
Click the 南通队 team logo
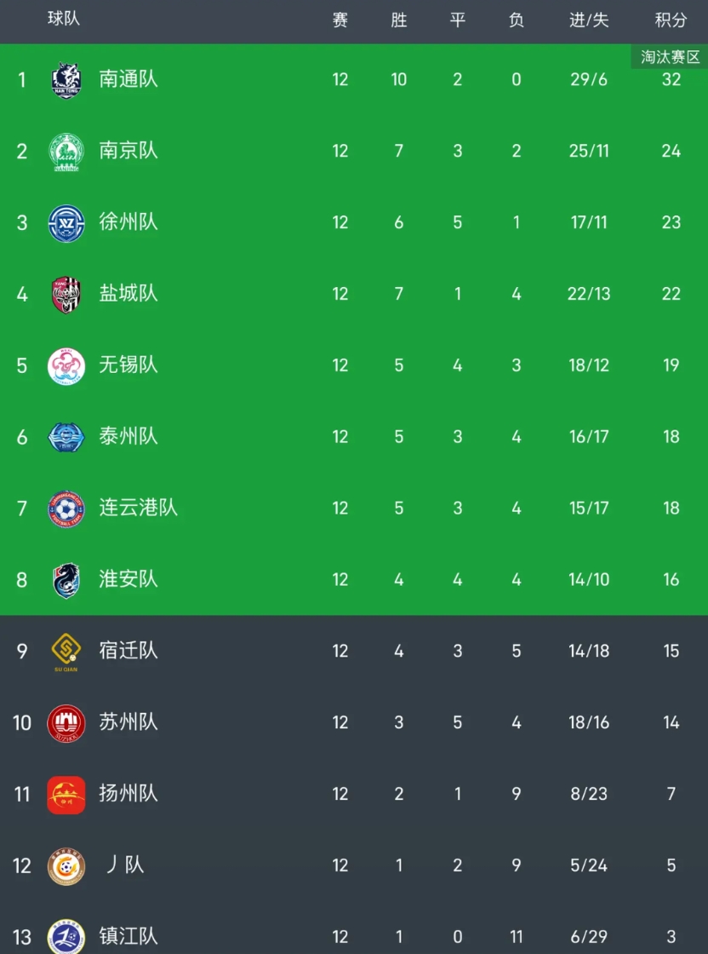click(x=66, y=80)
